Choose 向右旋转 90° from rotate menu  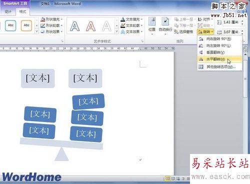click(x=219, y=39)
